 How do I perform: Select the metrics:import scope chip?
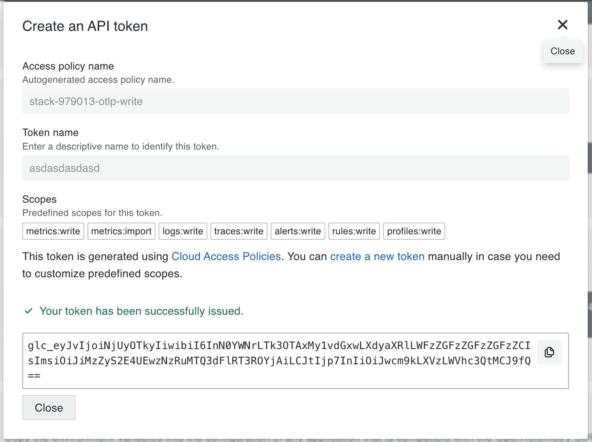pyautogui.click(x=121, y=231)
